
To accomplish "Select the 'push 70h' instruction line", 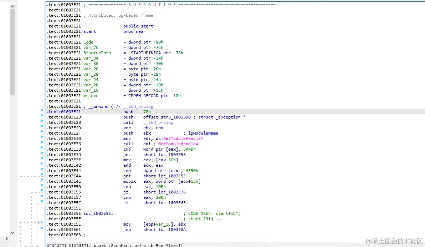I will pyautogui.click(x=235, y=112).
